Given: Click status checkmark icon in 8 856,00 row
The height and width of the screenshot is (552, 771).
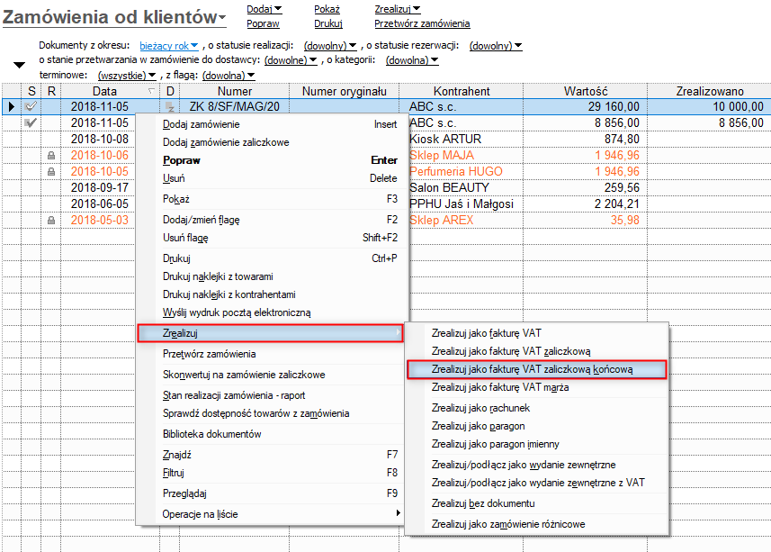Looking at the screenshot, I should point(31,122).
